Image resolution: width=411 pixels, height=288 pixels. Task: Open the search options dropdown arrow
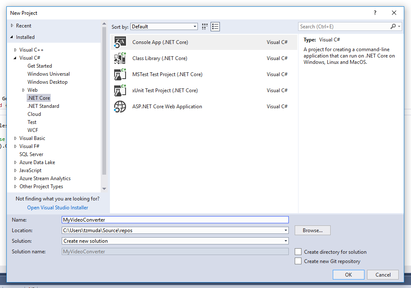point(399,27)
